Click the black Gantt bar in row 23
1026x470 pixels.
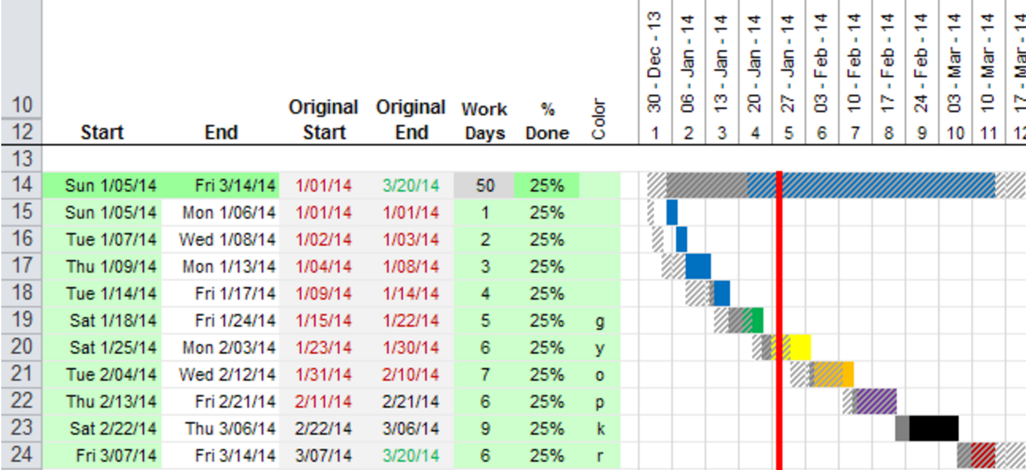(934, 428)
